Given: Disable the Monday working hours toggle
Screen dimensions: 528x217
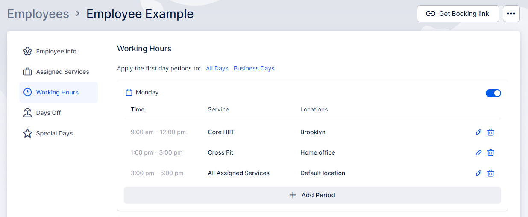Looking at the screenshot, I should pyautogui.click(x=493, y=93).
